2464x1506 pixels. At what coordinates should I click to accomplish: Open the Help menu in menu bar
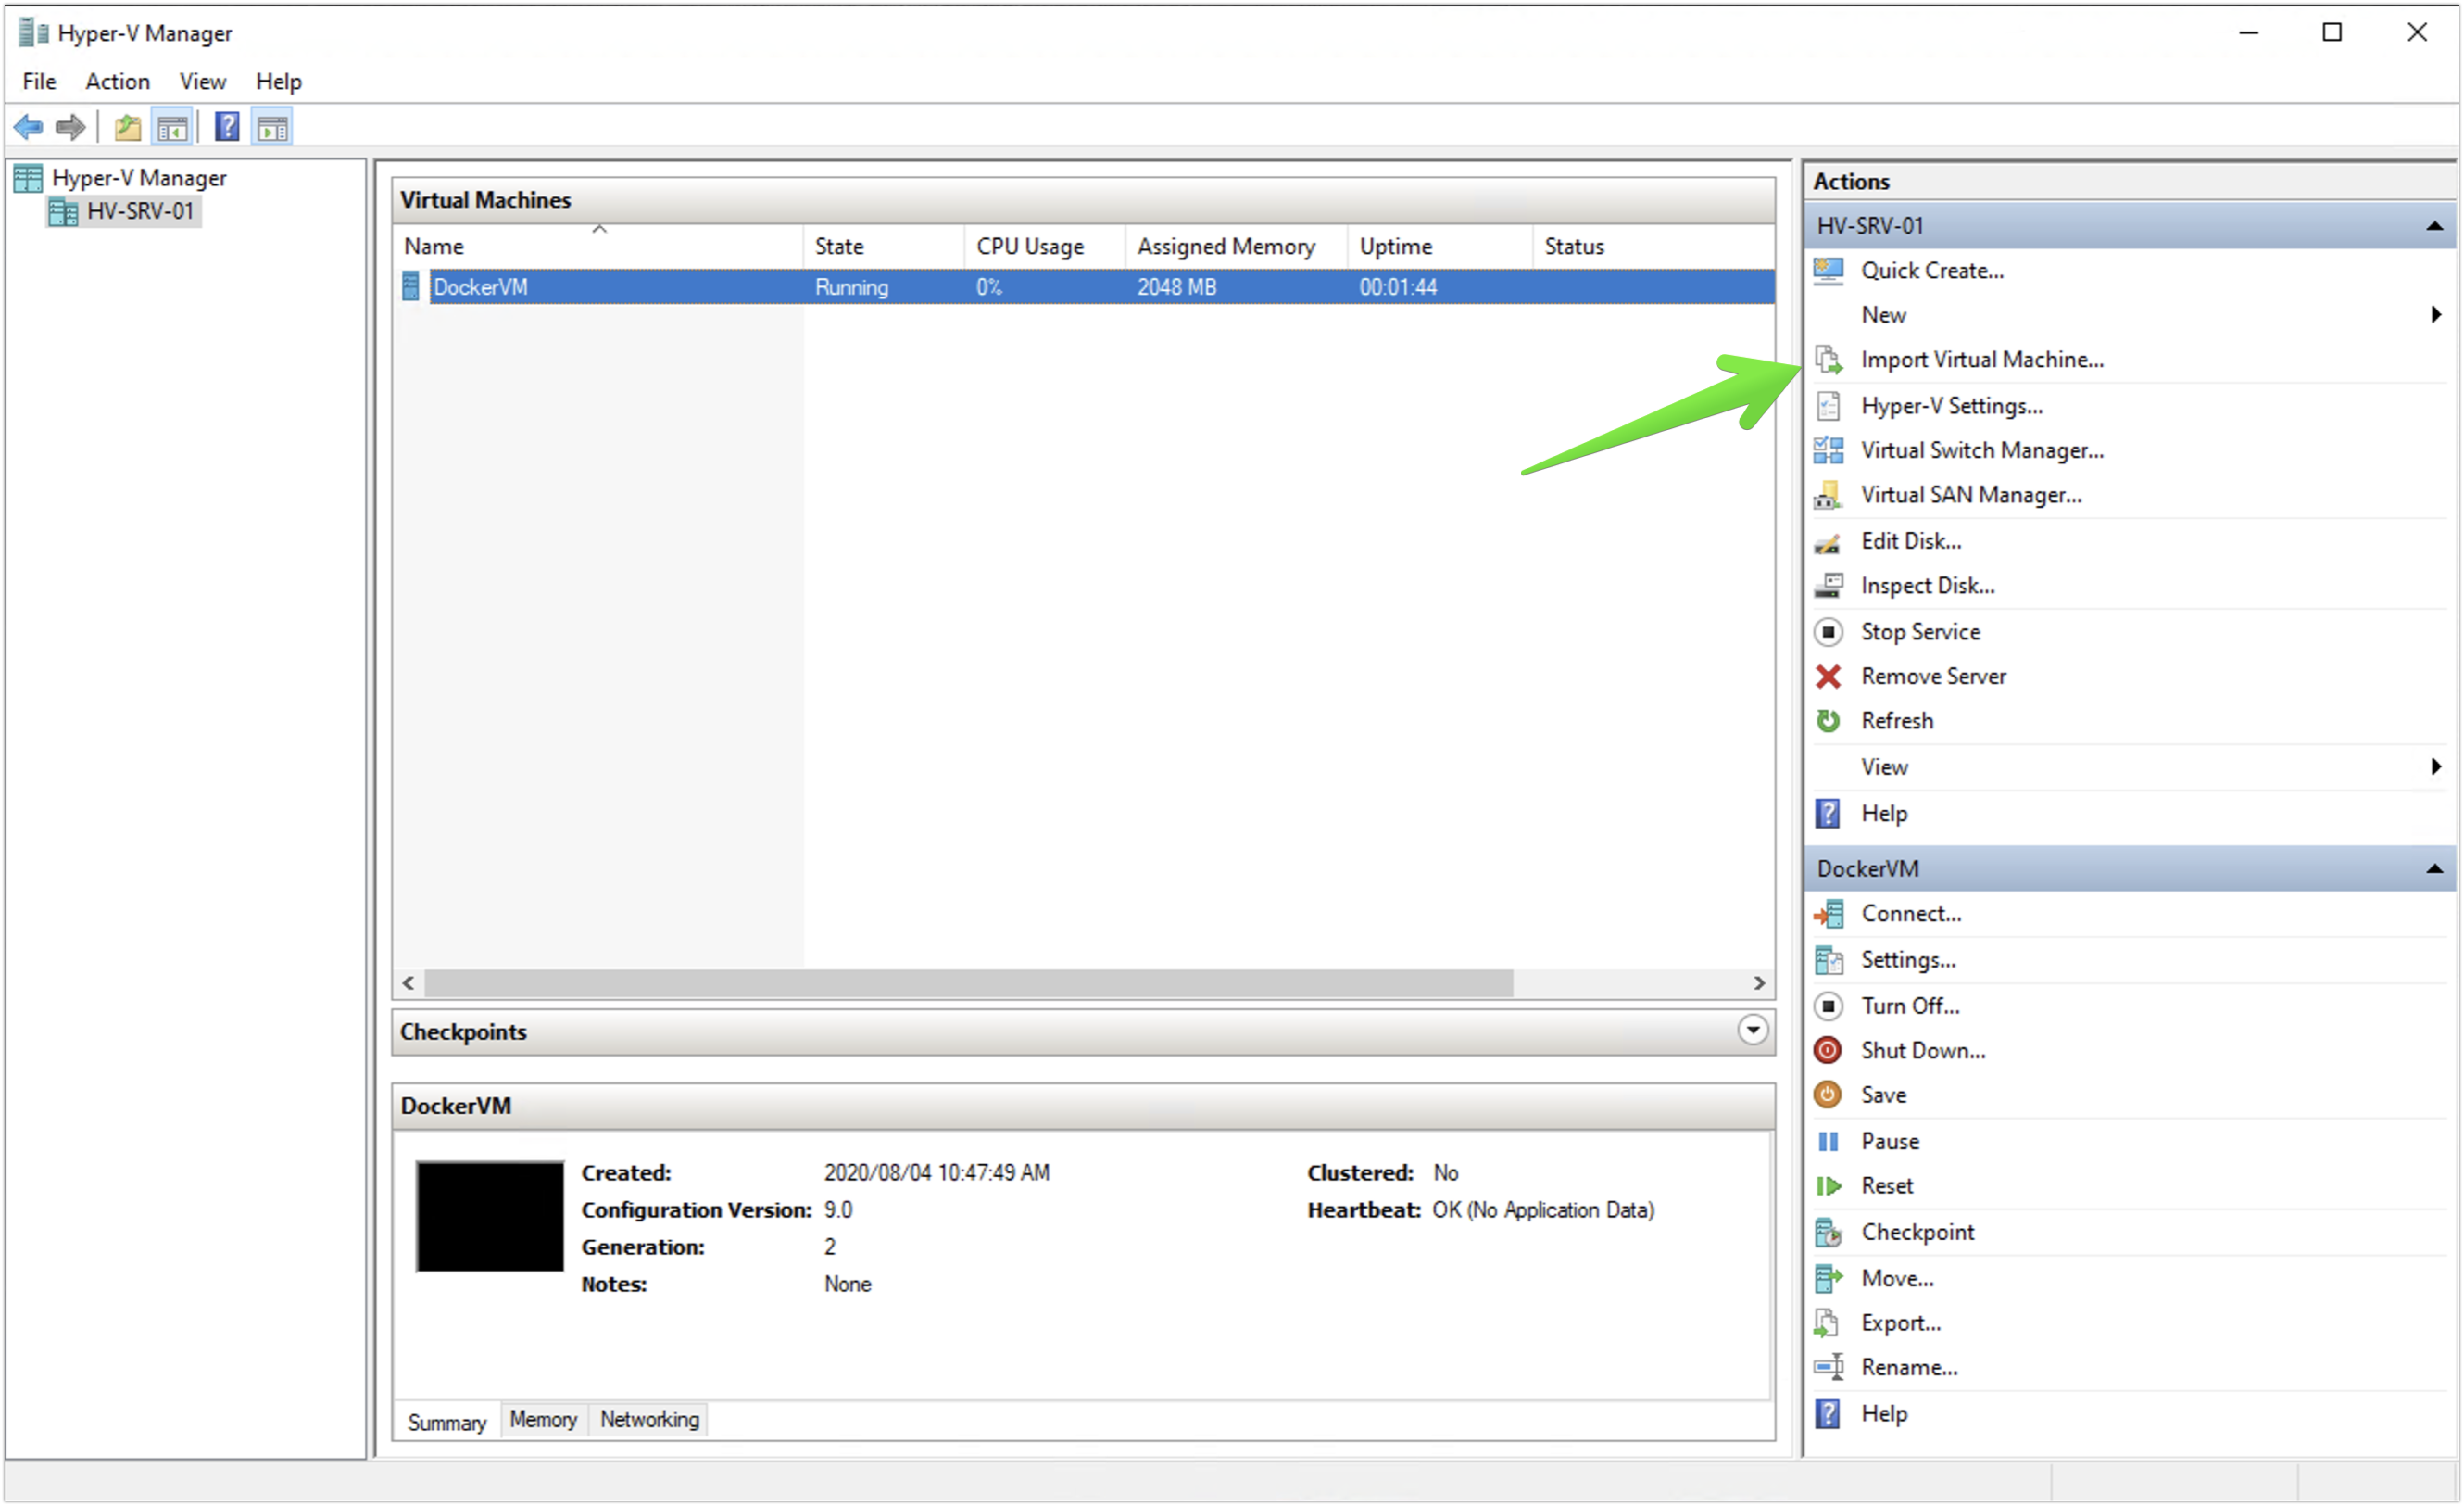[x=278, y=81]
